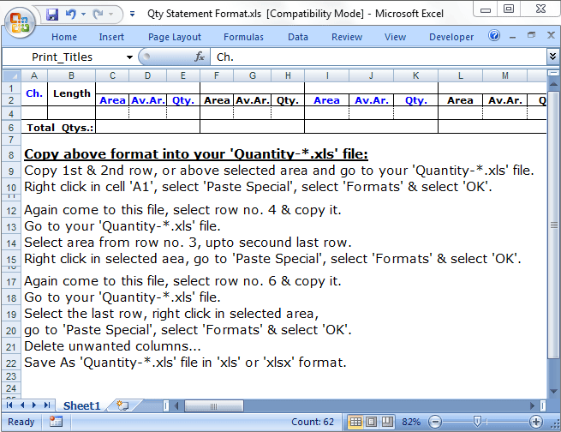Click inside the formula bar input
The image size is (561, 432).
[x=379, y=57]
